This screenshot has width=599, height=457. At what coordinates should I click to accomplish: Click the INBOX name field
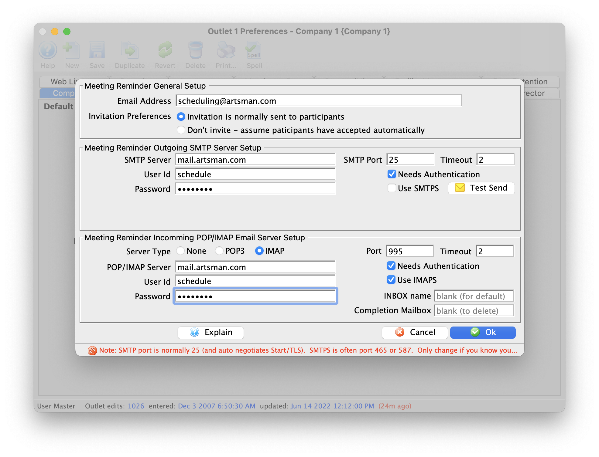pyautogui.click(x=474, y=296)
